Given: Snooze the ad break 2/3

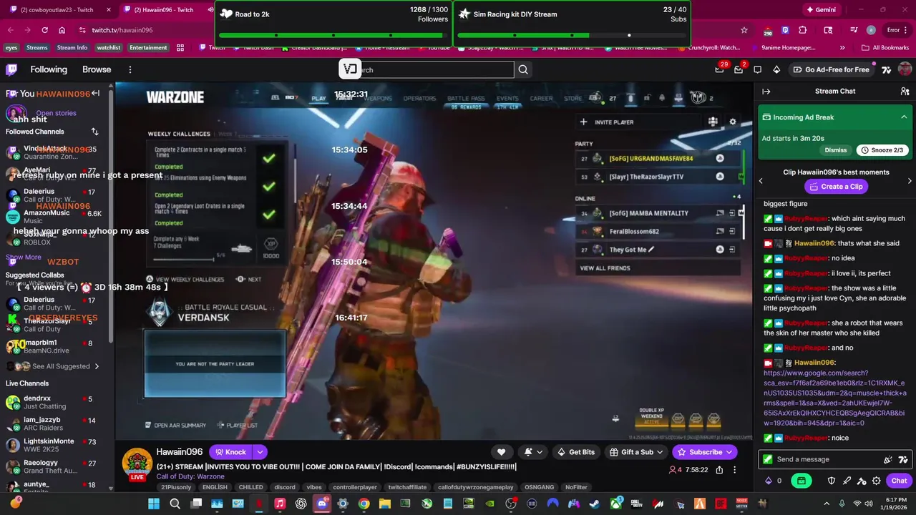Looking at the screenshot, I should pos(883,150).
